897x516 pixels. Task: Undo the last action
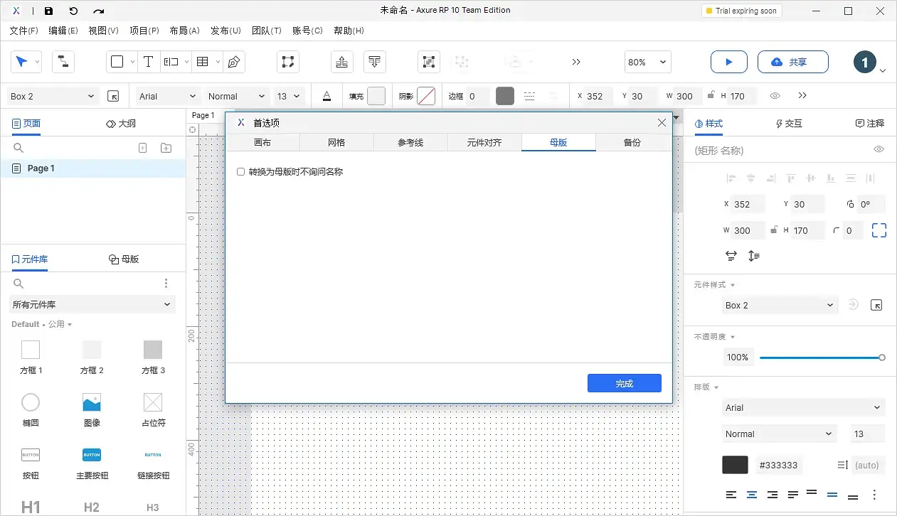click(x=73, y=11)
